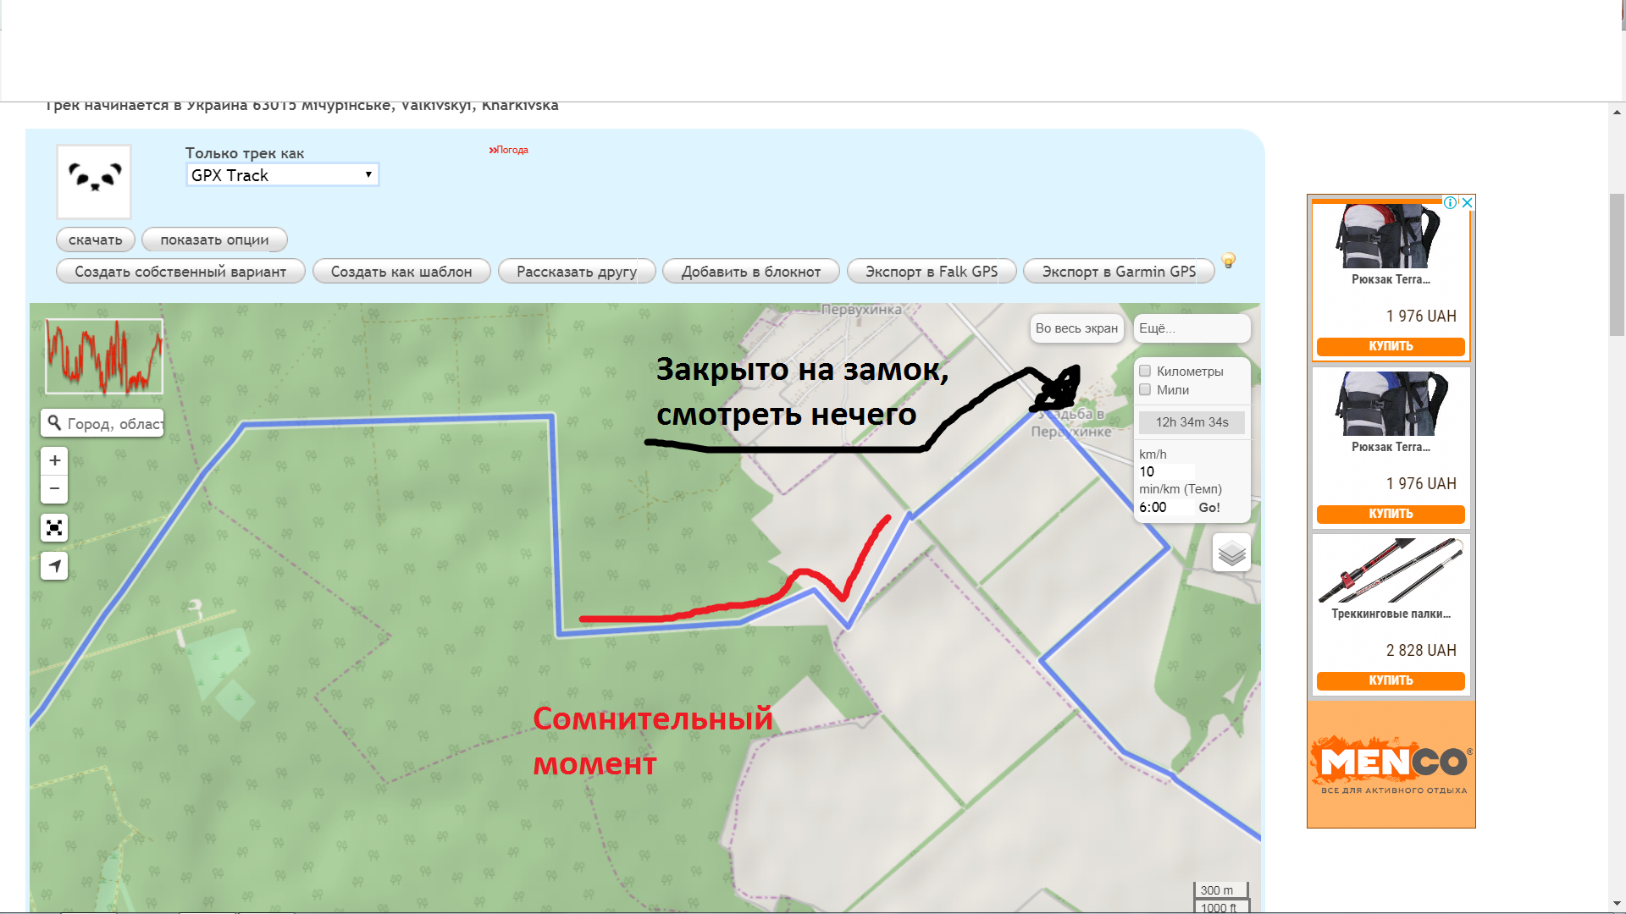Viewport: 1626px width, 914px height.
Task: Click the locate-me arrow icon
Action: pos(54,565)
